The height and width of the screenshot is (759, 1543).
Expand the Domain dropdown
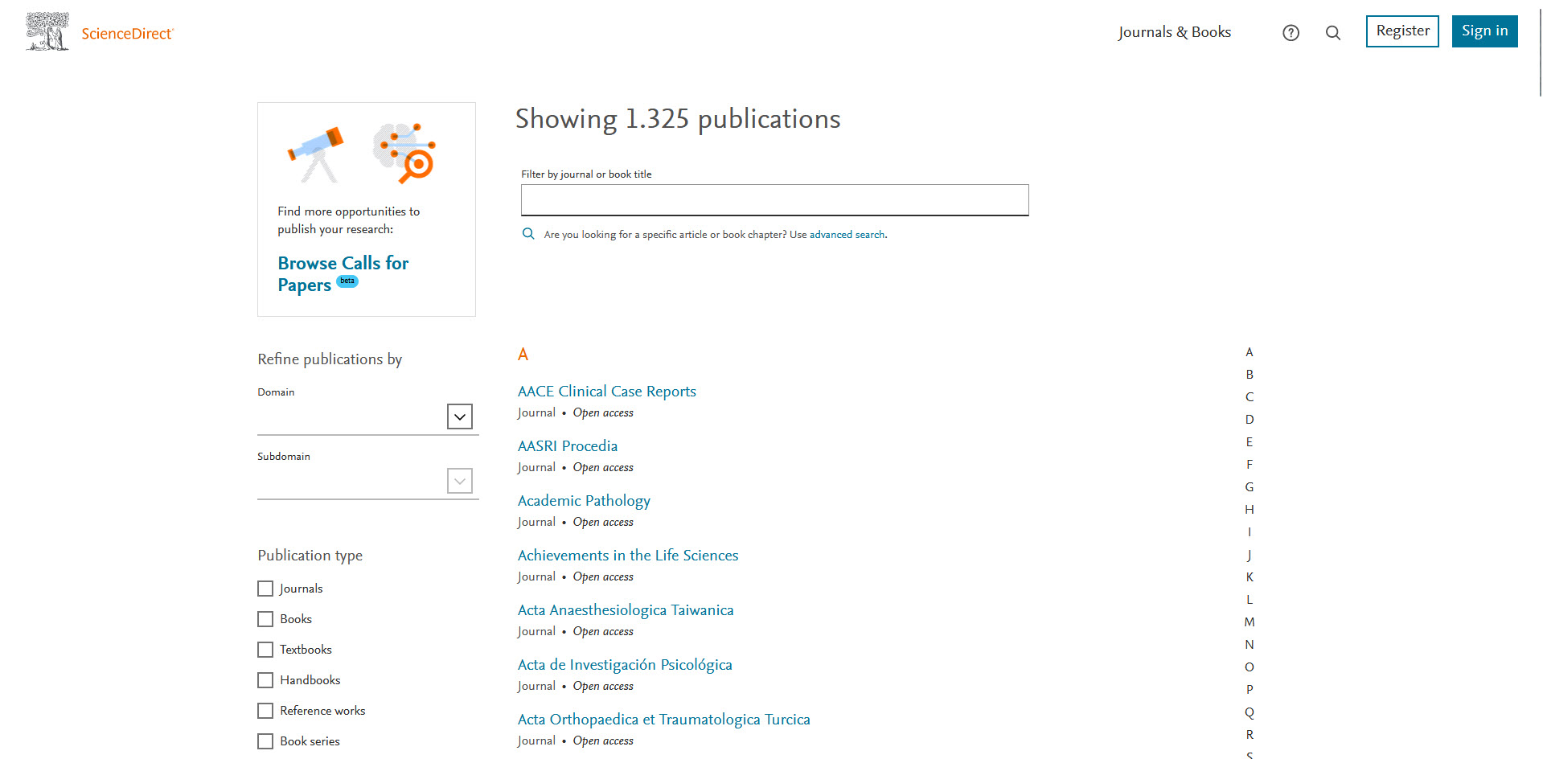[x=459, y=416]
